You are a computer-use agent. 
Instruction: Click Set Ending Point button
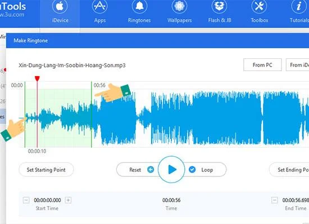pos(289,170)
